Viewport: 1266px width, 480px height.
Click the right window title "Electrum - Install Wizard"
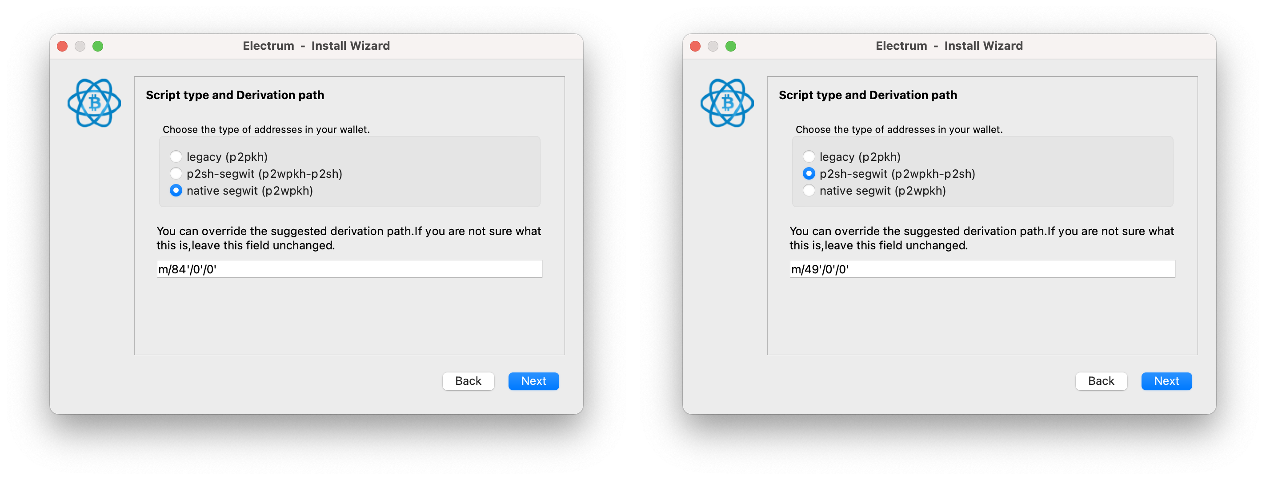coord(949,46)
